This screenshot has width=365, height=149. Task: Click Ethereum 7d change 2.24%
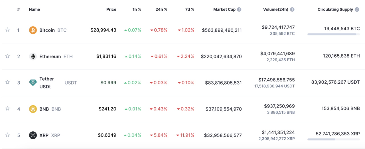(185, 56)
